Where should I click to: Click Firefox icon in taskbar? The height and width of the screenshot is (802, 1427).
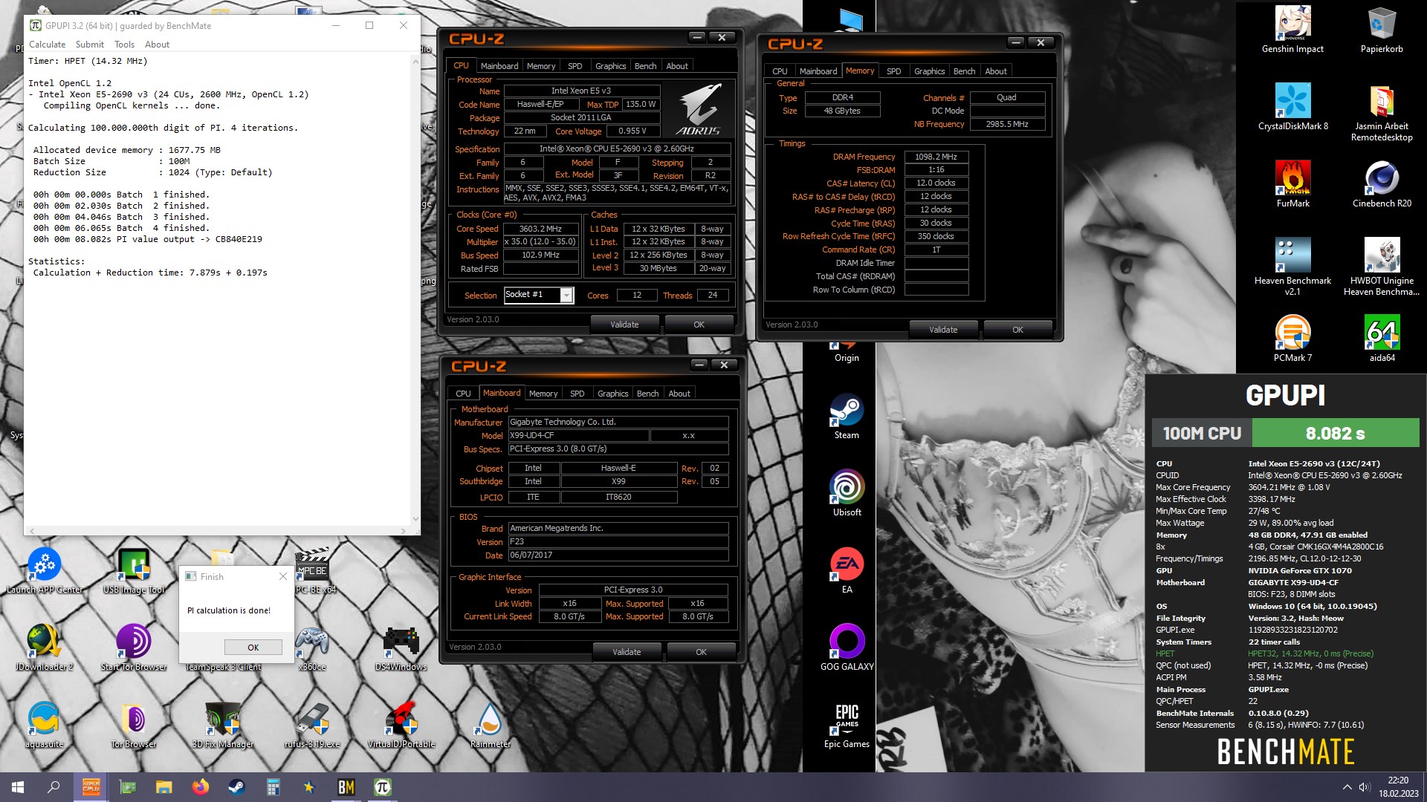click(200, 787)
